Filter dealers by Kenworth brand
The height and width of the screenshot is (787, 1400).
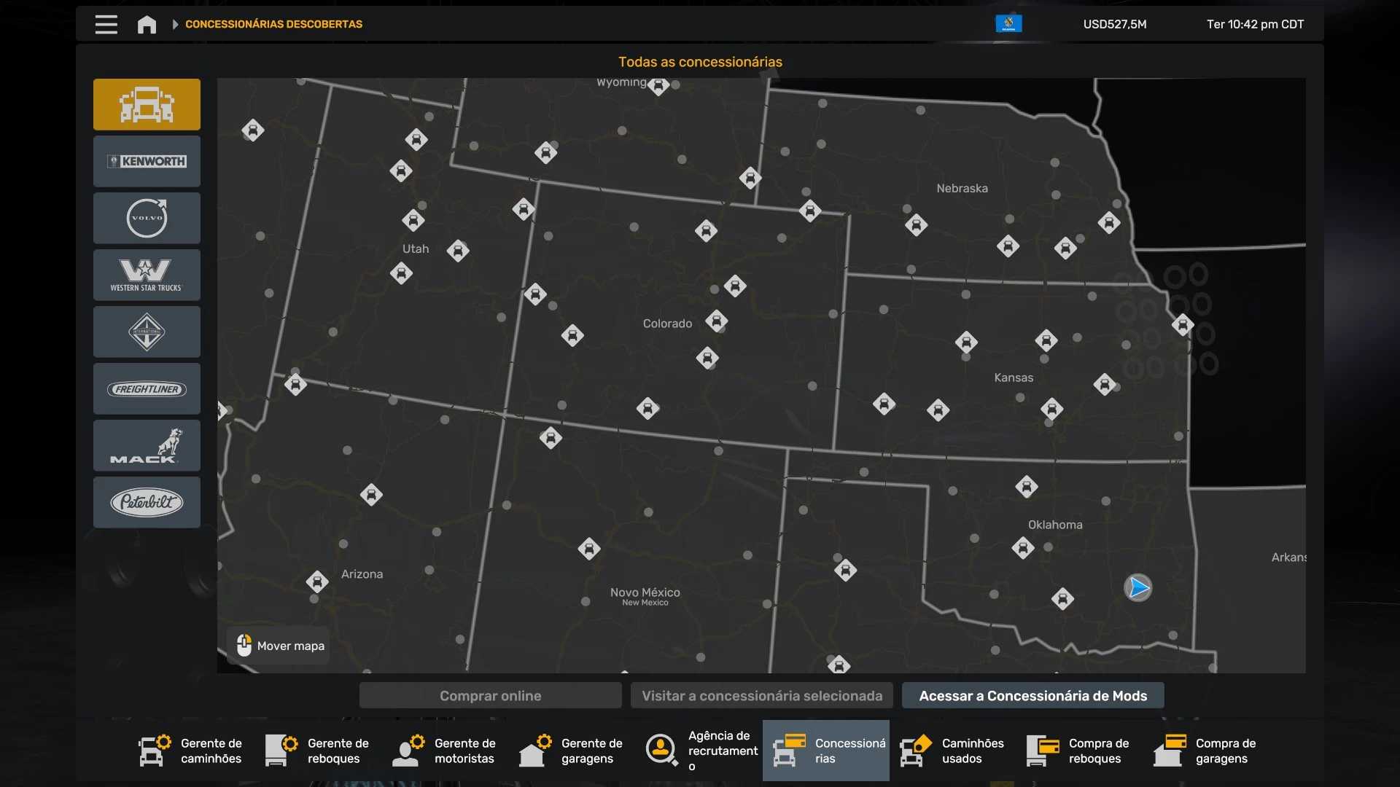tap(147, 161)
